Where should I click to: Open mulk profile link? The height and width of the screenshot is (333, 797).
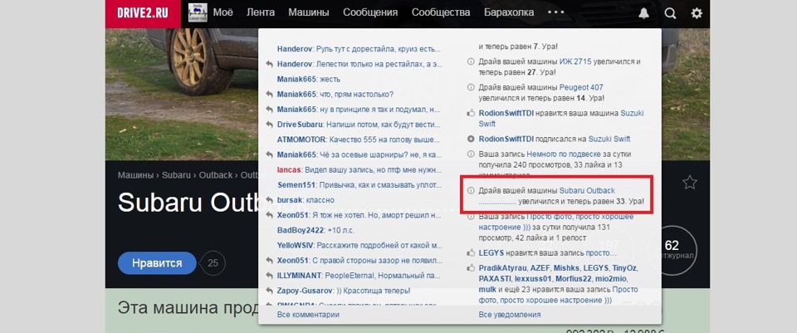[487, 290]
